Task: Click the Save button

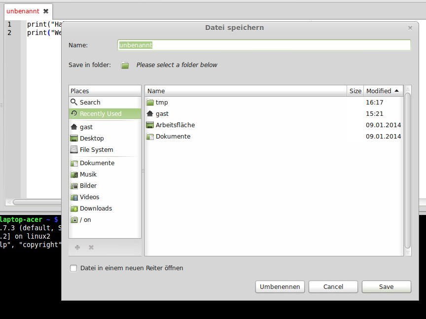Action: 386,286
